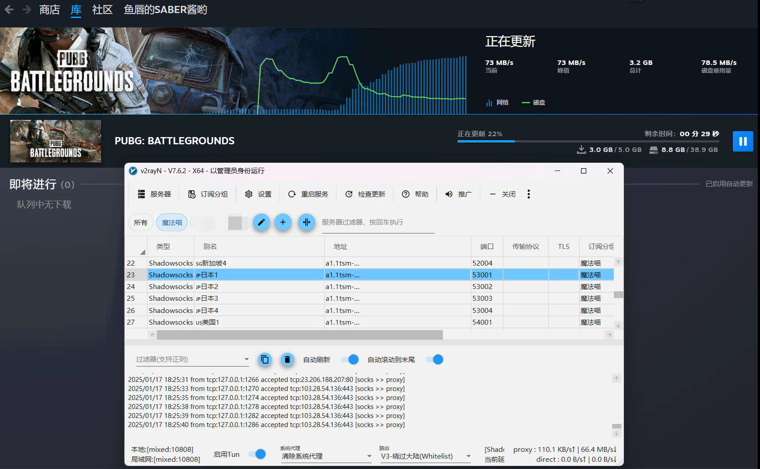
Task: Click the 磁盘 graph legend in Steam
Action: point(534,102)
